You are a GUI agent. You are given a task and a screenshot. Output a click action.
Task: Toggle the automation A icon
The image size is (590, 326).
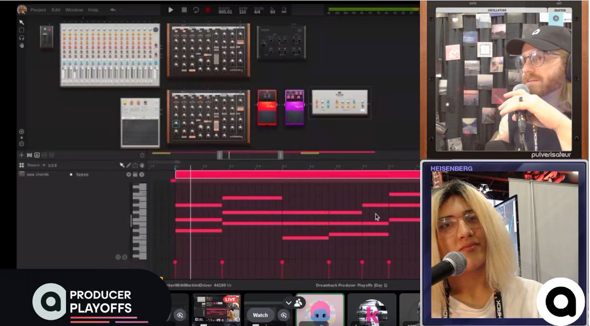tap(37, 155)
